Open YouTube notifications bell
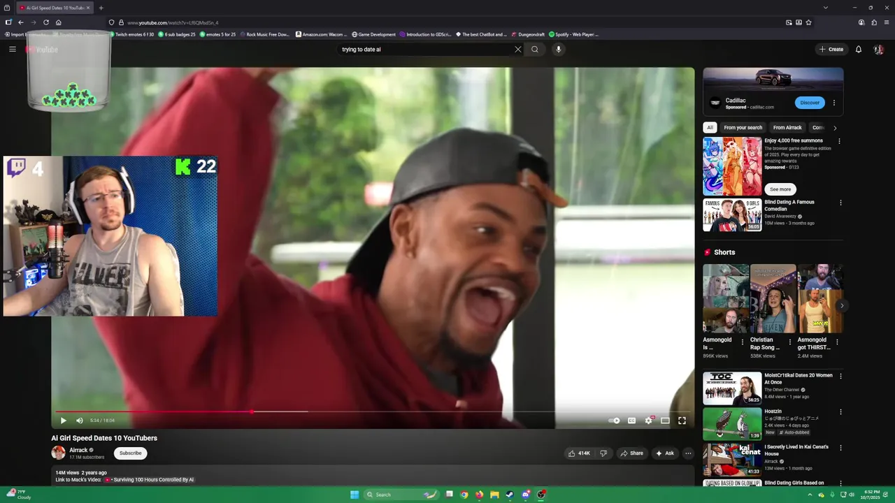The height and width of the screenshot is (503, 895). pyautogui.click(x=859, y=50)
